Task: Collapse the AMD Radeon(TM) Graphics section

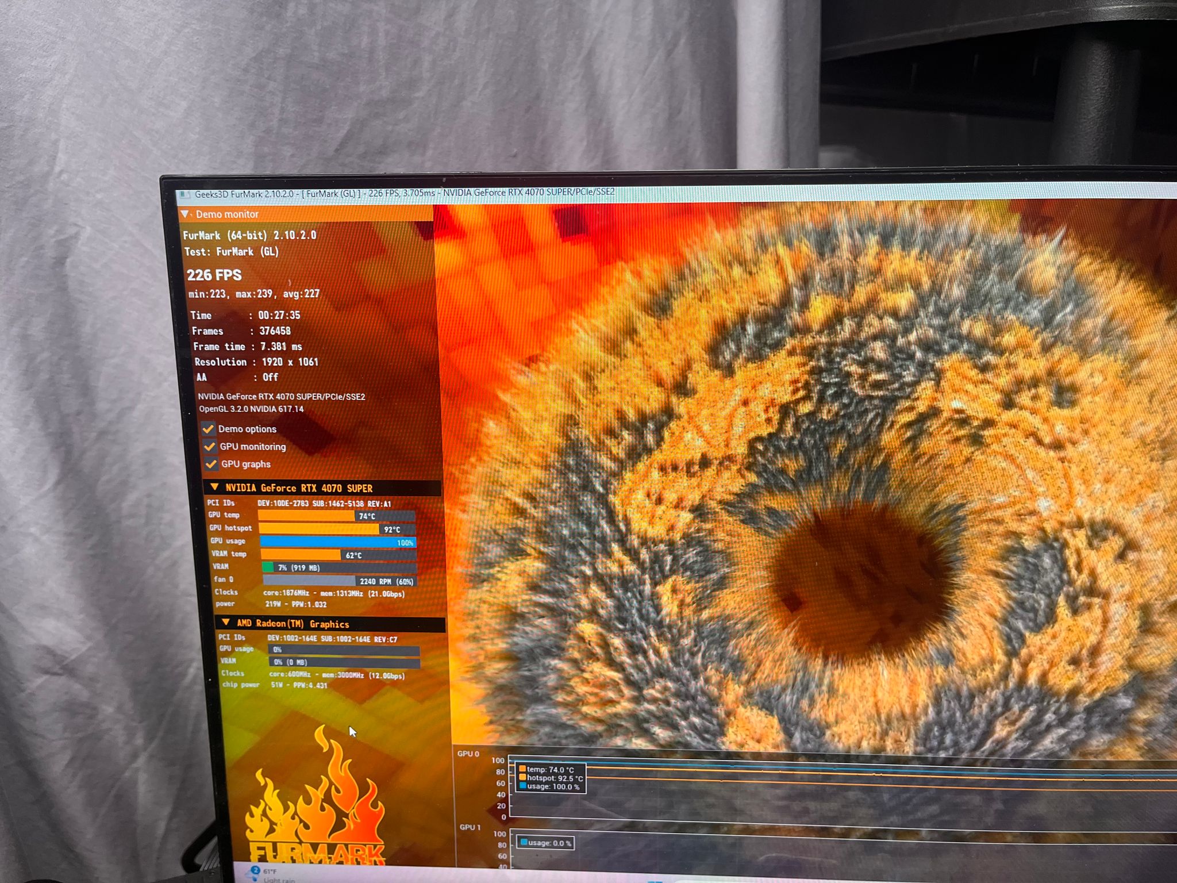Action: [x=226, y=623]
